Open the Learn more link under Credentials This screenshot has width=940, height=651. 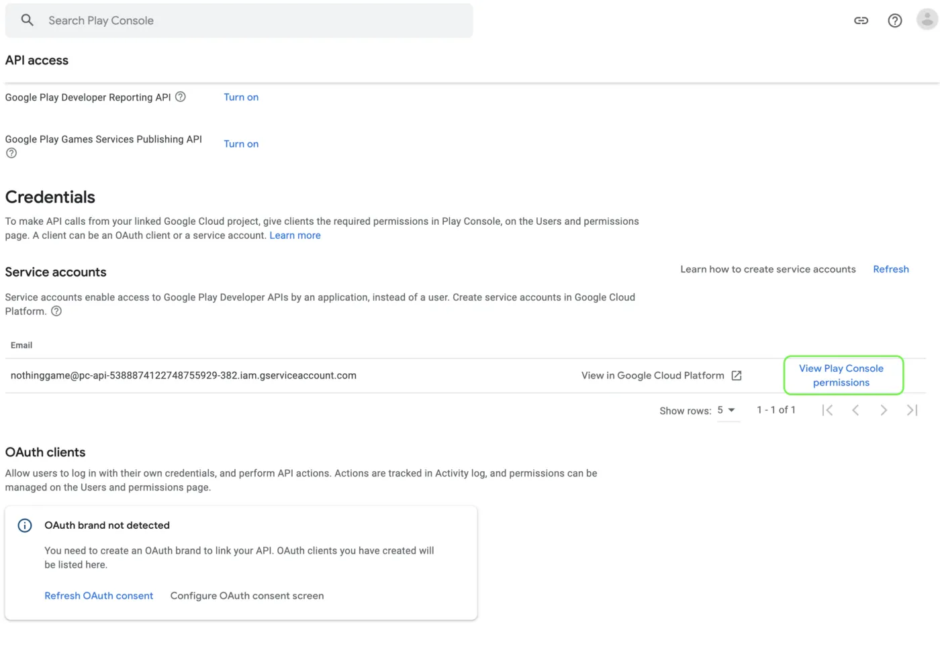[295, 236]
